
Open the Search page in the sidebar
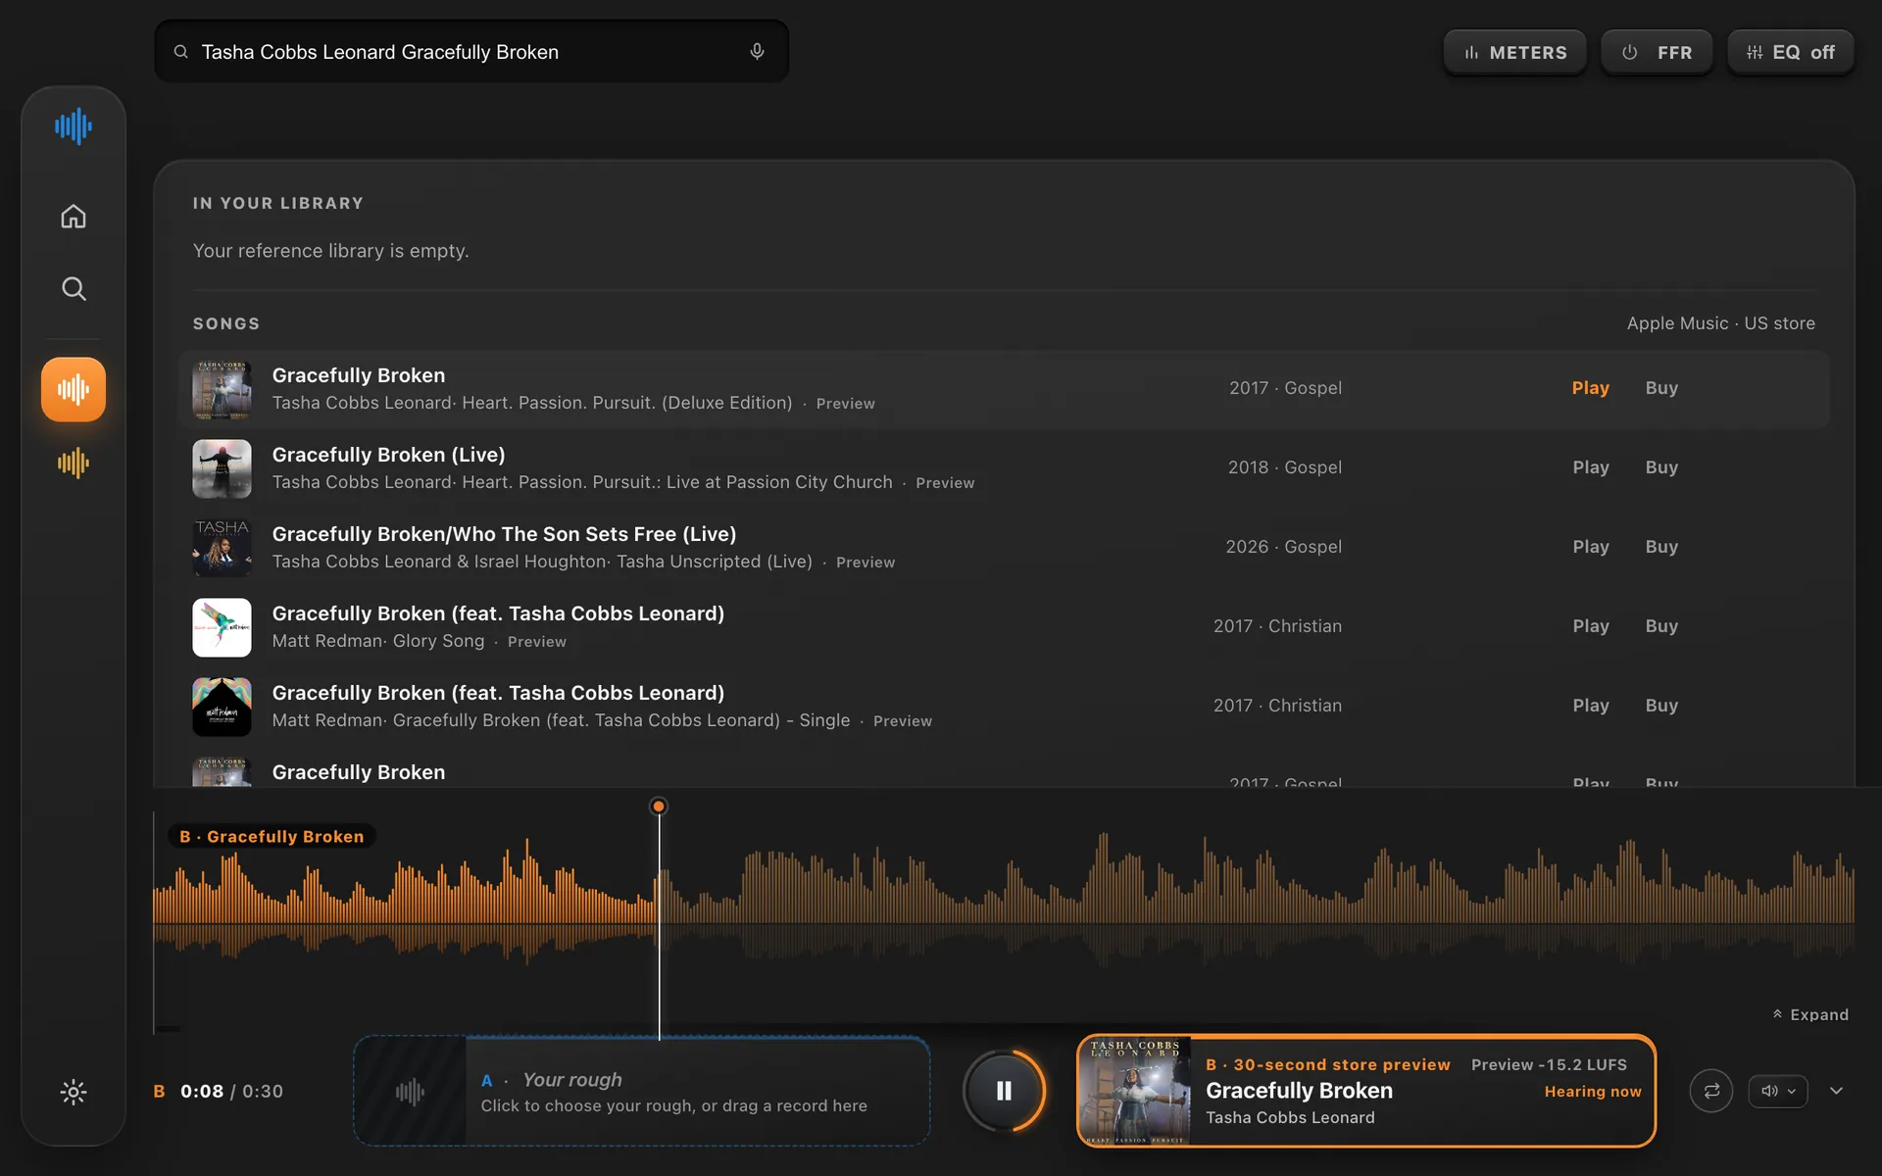(74, 288)
